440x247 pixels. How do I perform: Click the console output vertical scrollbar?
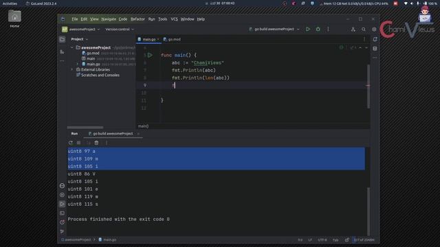[x=368, y=212]
